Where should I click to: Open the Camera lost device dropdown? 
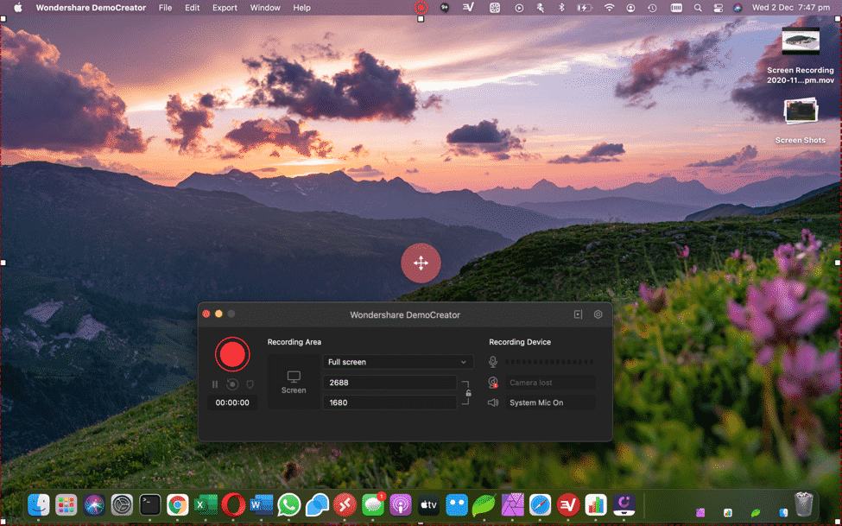point(551,383)
